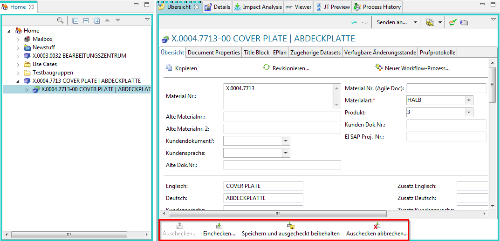Click Speichern und ausgecheckt beibehalten

click(x=290, y=230)
